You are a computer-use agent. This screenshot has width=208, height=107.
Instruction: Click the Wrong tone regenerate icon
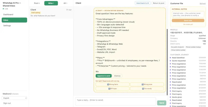[x=142, y=84]
